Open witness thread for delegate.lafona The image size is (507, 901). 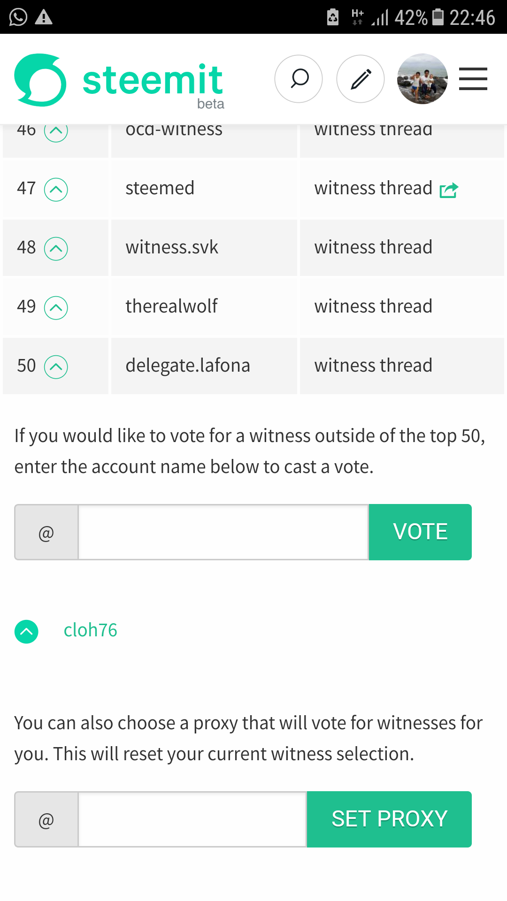373,366
